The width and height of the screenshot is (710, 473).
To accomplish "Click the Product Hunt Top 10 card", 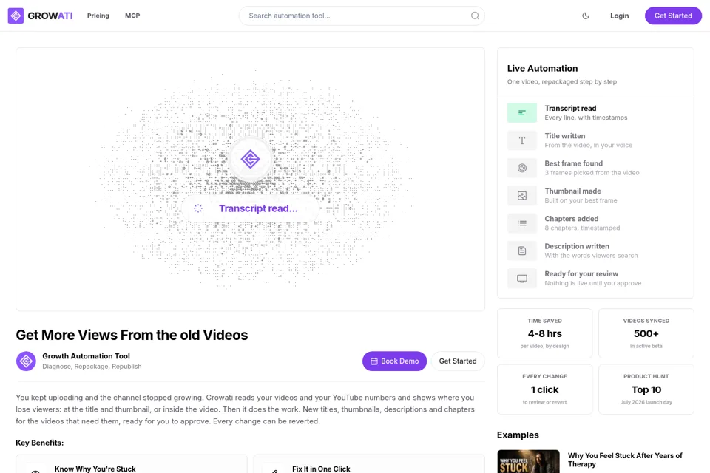I will pyautogui.click(x=646, y=389).
